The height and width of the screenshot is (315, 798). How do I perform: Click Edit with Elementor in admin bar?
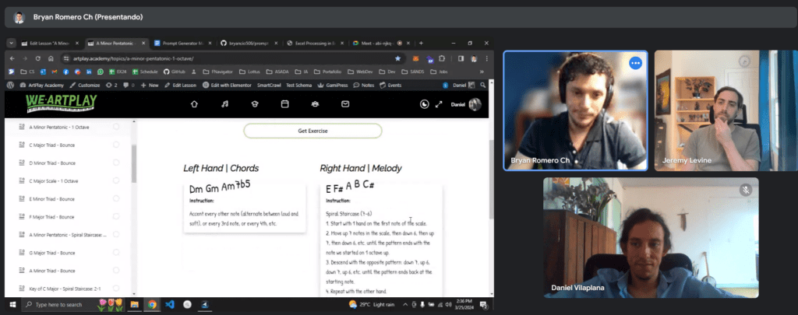(228, 85)
